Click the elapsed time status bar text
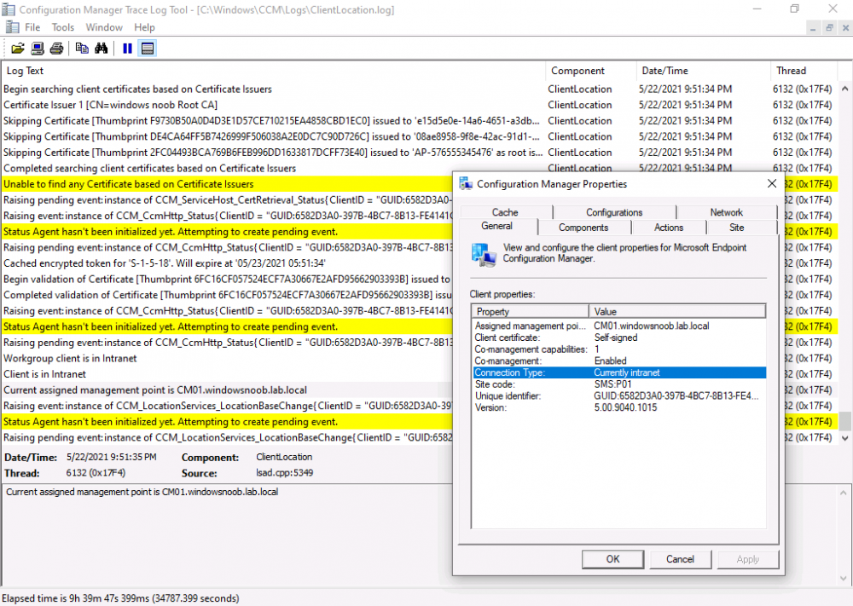Screen dimensions: 853x606 coord(120,598)
